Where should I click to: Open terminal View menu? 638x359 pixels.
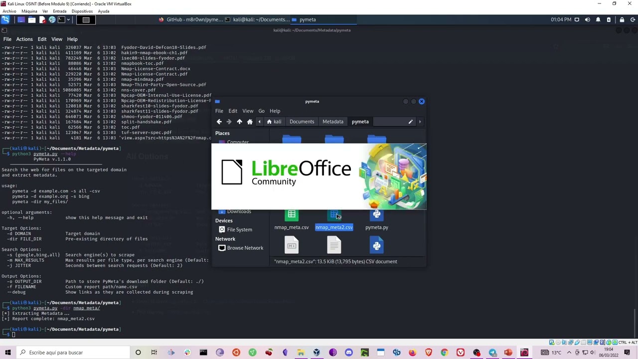pos(57,39)
